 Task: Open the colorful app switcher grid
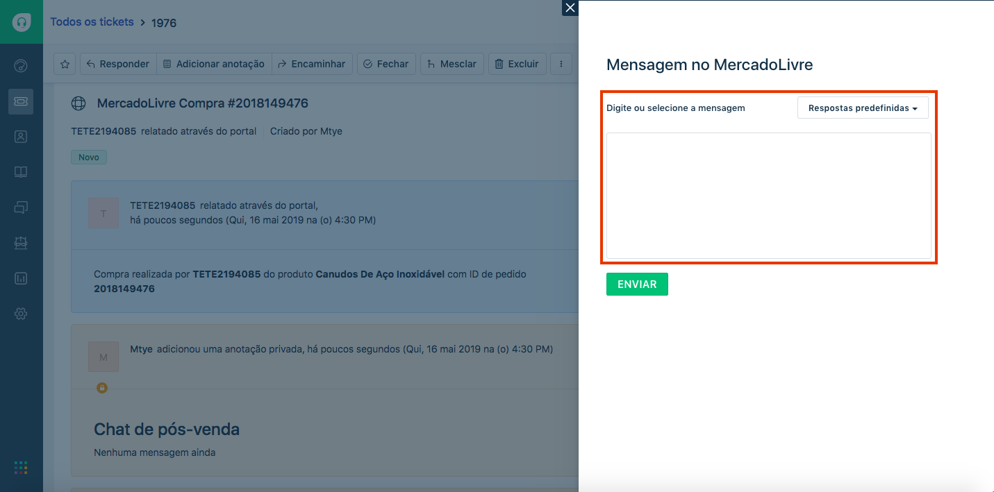coord(21,468)
